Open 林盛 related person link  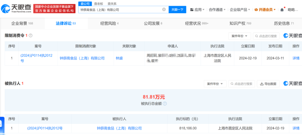(120, 58)
